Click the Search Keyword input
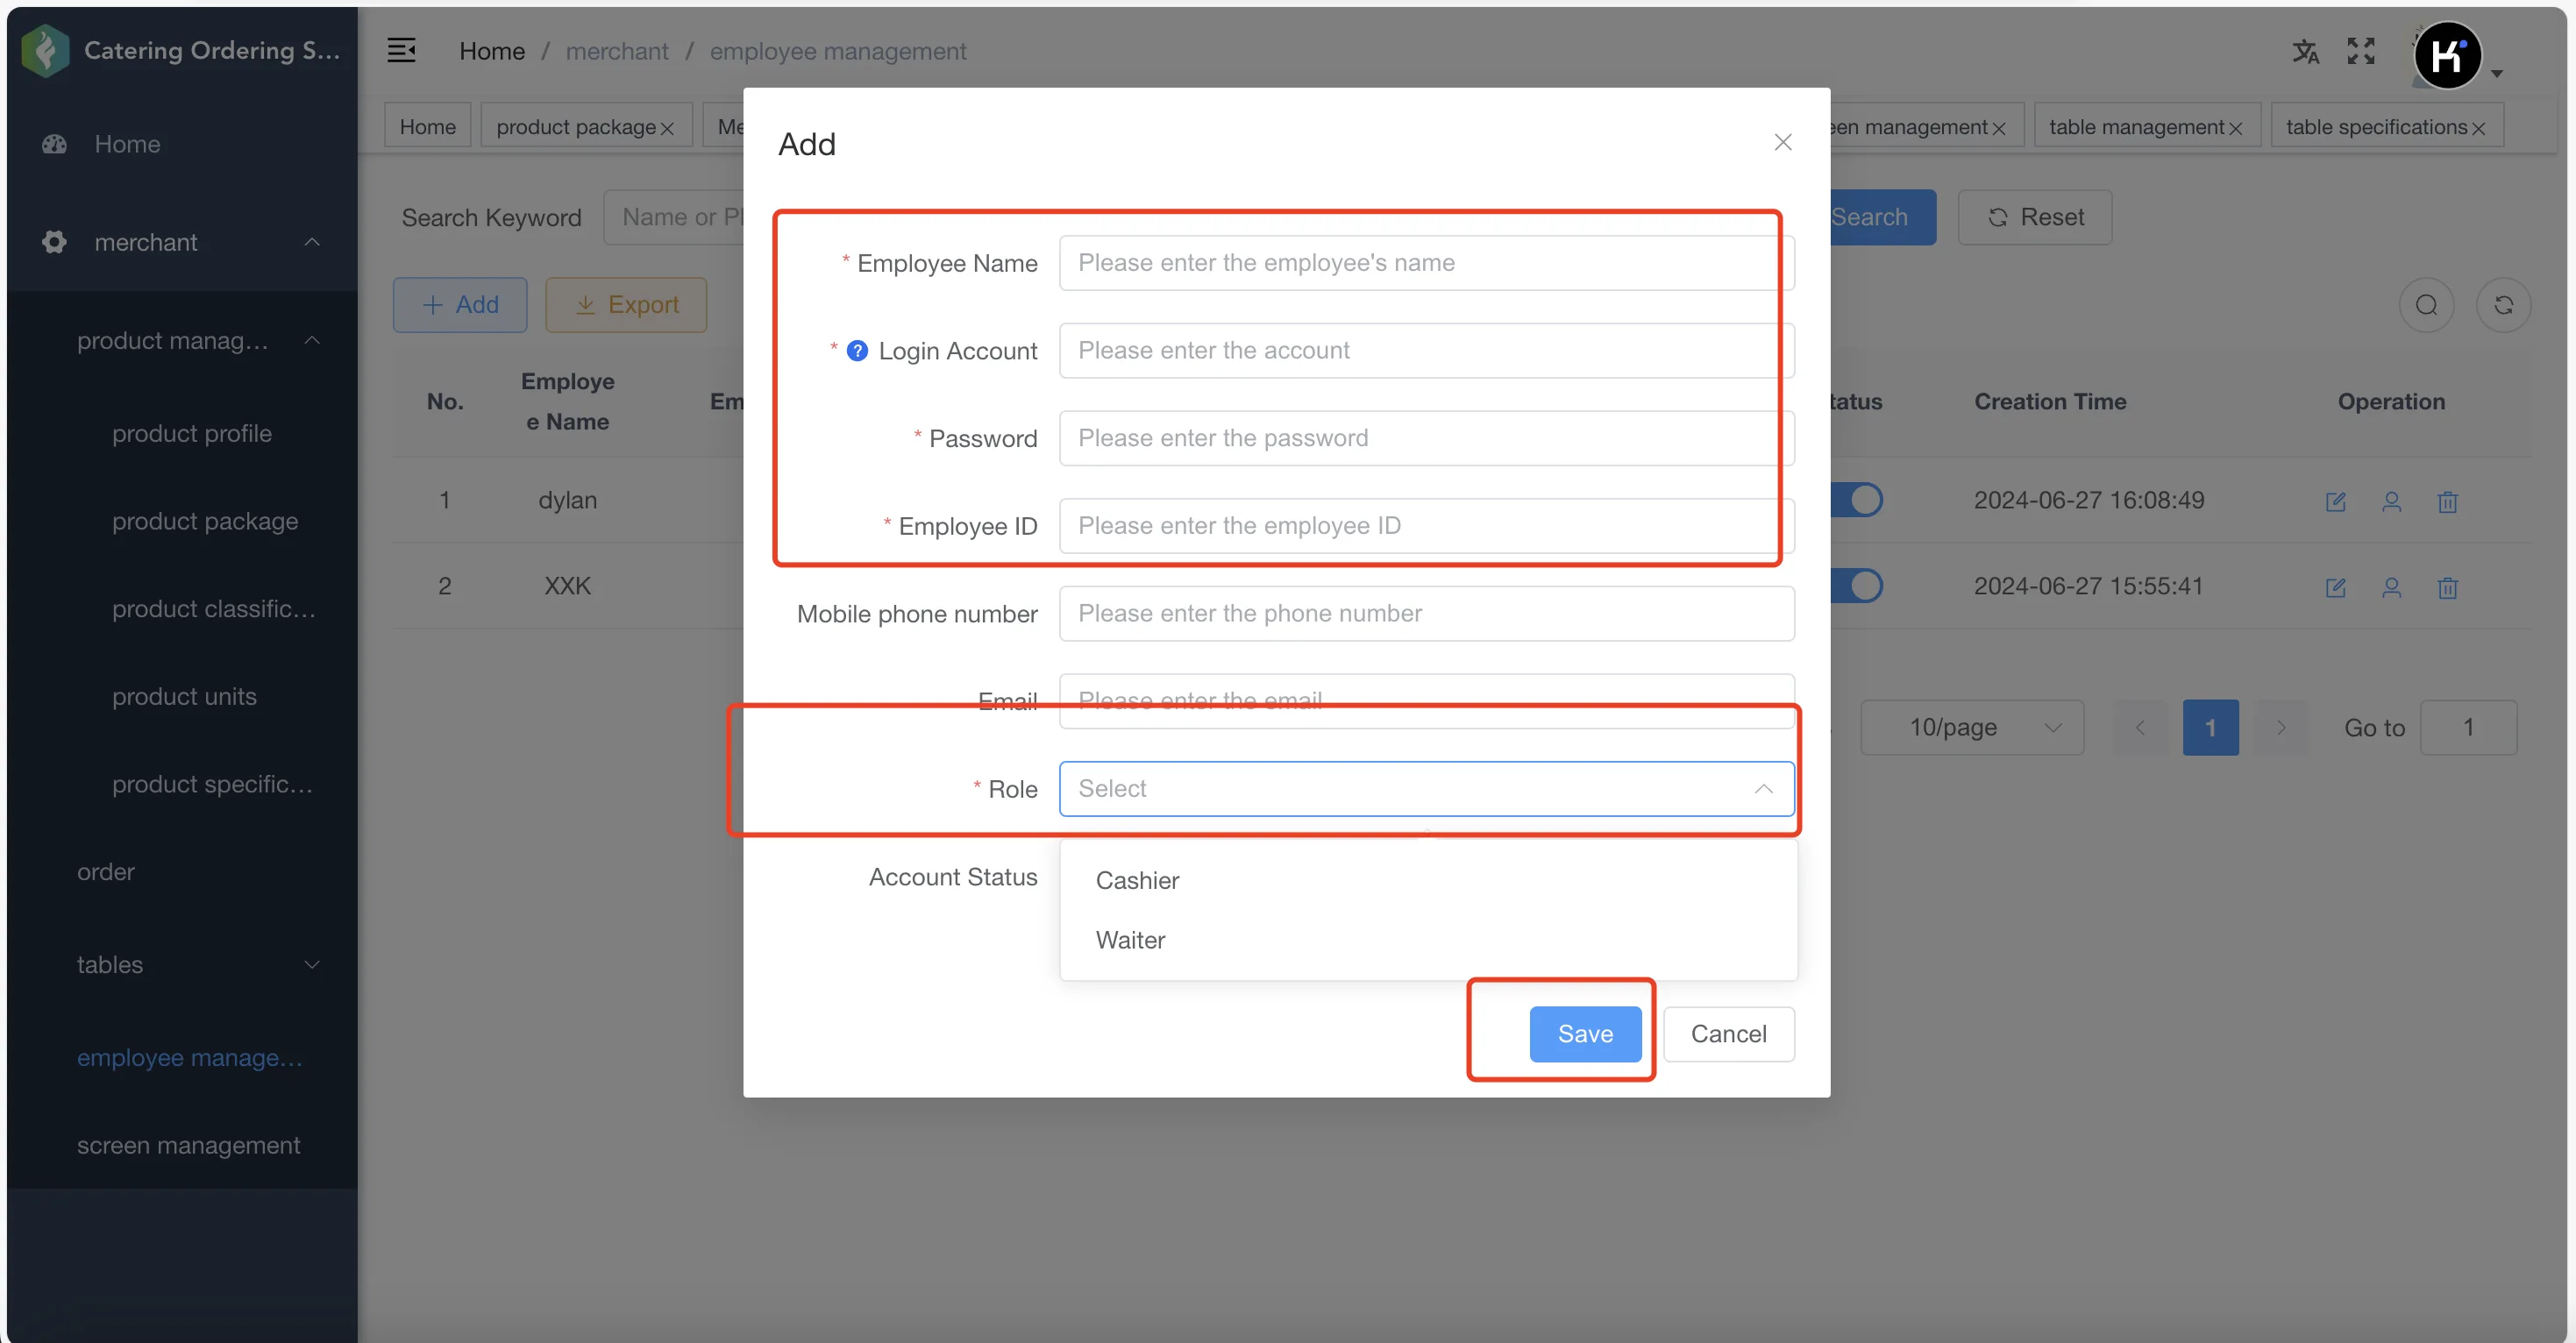The image size is (2576, 1343). [675, 217]
